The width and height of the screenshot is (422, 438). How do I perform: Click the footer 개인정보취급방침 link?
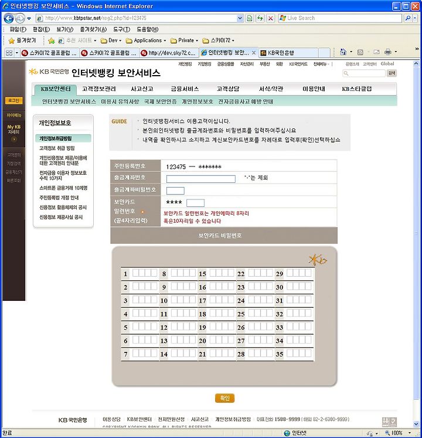[233, 419]
